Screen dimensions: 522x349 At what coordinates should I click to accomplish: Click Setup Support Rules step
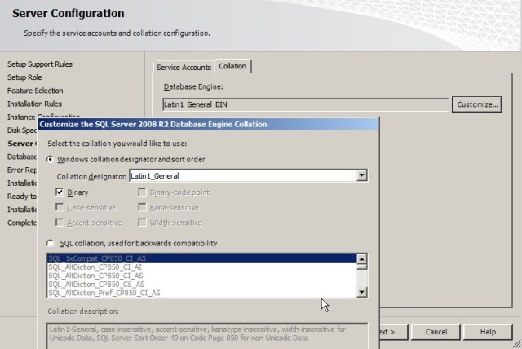click(40, 64)
